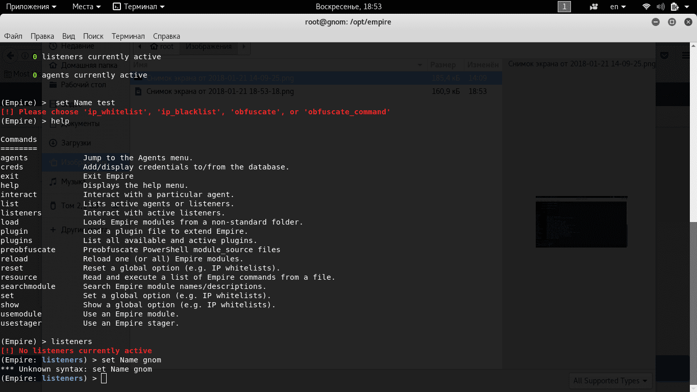
Task: Open Загрузки in the sidebar
Action: pos(70,143)
